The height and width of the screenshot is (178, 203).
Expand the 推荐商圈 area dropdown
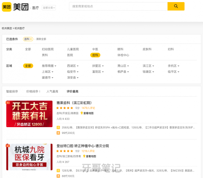pyautogui.click(x=49, y=66)
